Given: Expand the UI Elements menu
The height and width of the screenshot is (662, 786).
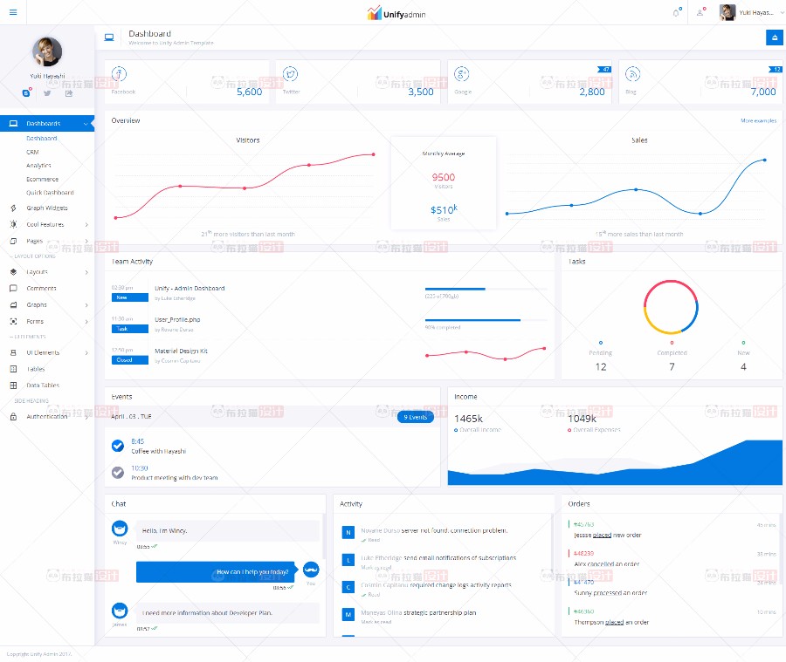Looking at the screenshot, I should tap(47, 353).
